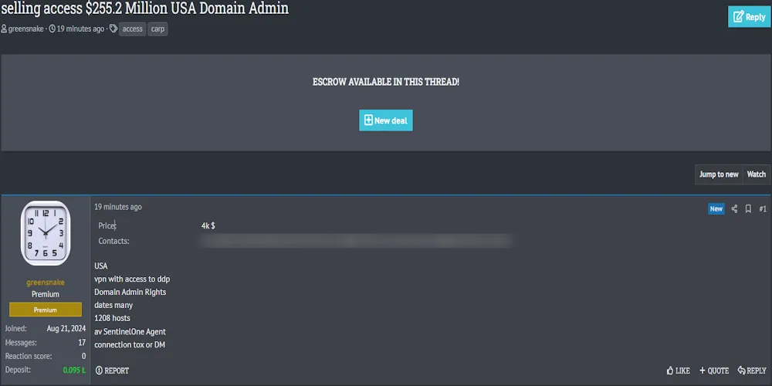Open post number #1 permalink
The image size is (772, 386).
(763, 208)
